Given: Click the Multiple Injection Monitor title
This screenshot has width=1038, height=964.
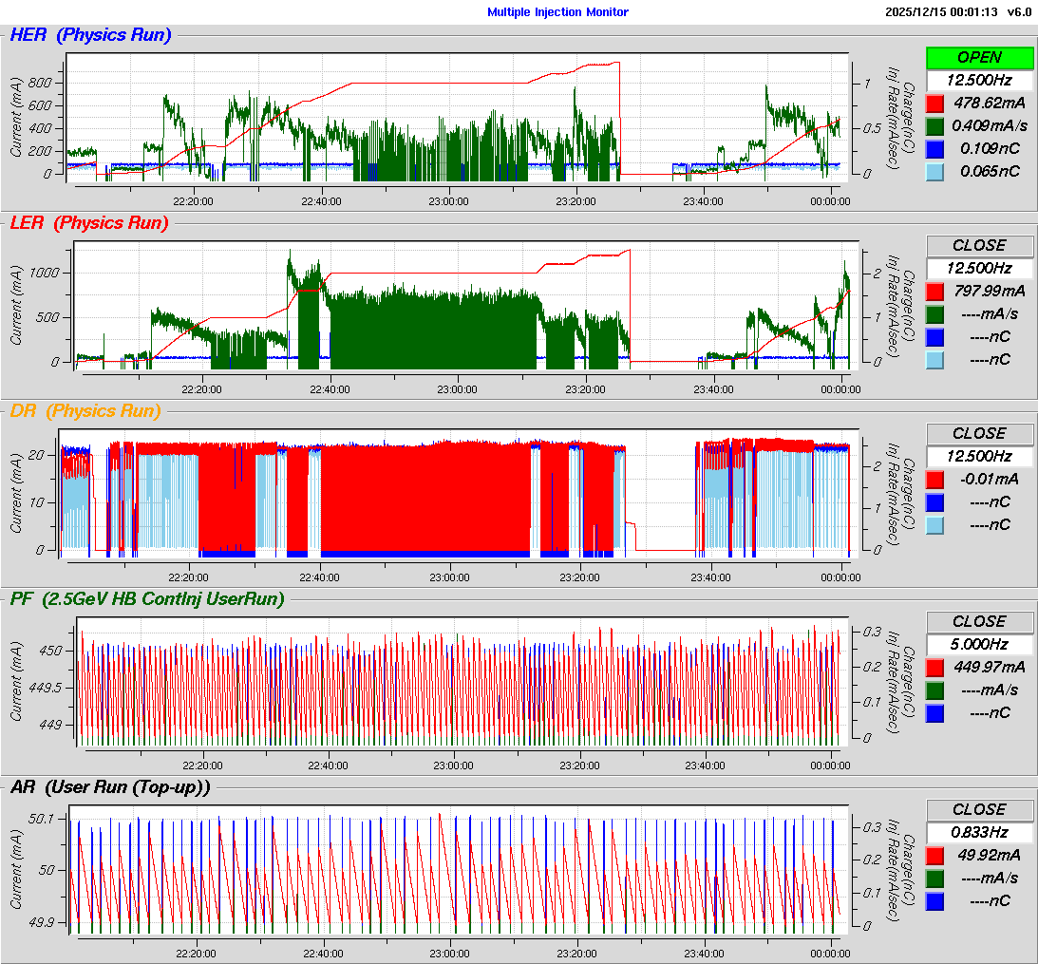Looking at the screenshot, I should pos(557,12).
